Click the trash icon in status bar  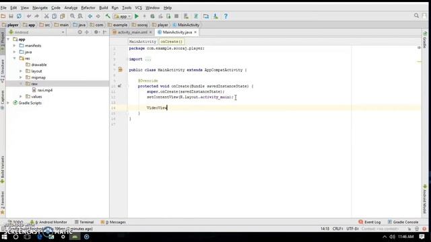click(417, 229)
